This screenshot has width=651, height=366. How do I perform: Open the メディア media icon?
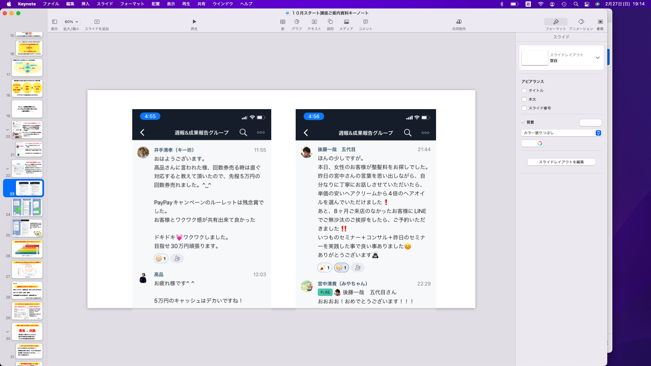pyautogui.click(x=346, y=22)
